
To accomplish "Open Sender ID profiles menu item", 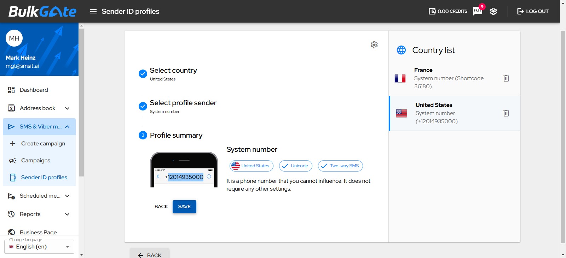I will pyautogui.click(x=39, y=178).
